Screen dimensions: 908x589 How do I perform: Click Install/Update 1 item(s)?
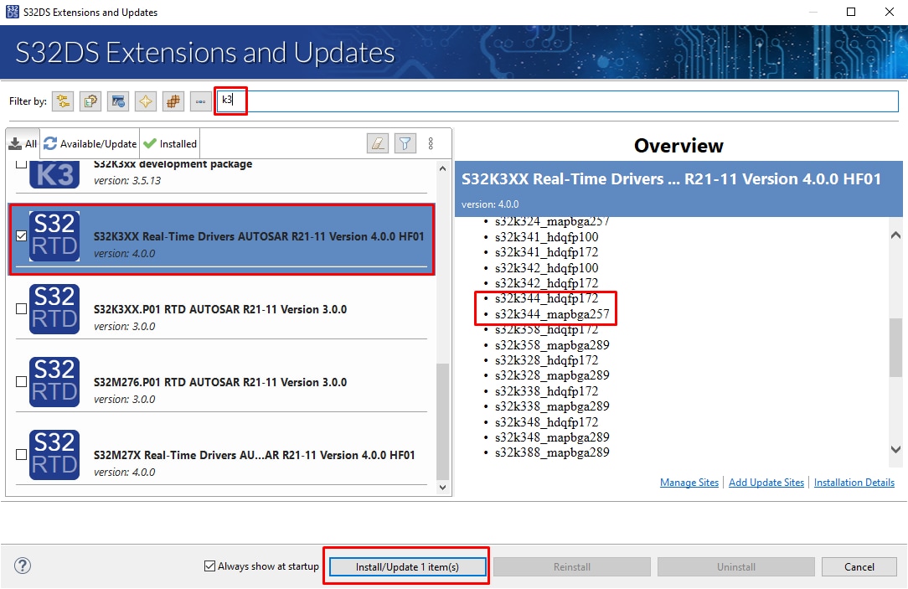406,566
